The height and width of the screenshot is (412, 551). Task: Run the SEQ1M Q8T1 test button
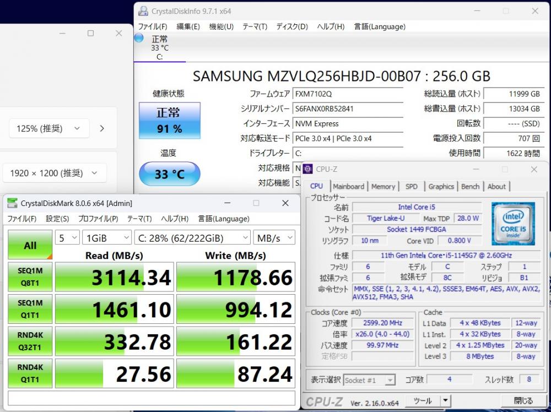[x=30, y=278]
